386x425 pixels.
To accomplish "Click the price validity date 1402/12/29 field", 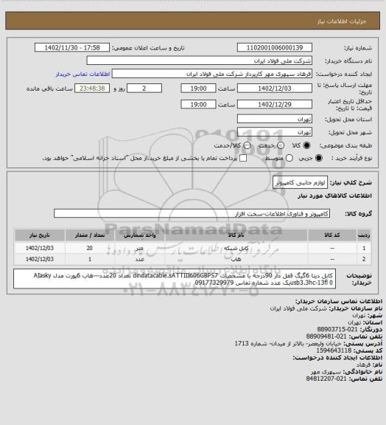I will tap(275, 104).
